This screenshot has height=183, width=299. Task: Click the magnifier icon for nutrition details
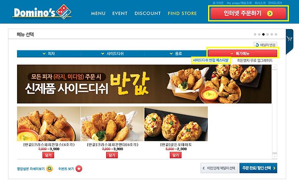pos(49,169)
